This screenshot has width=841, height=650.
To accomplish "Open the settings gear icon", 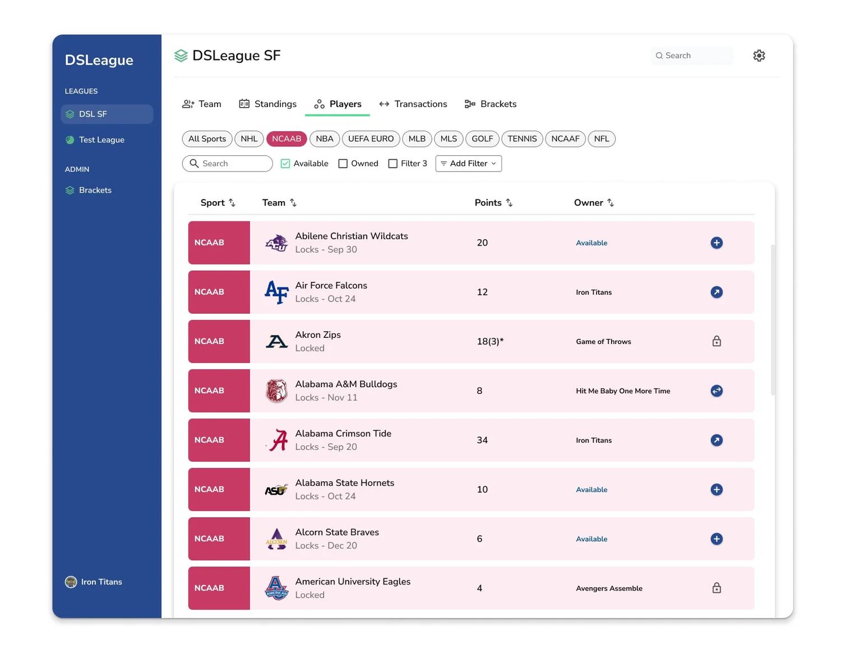I will coord(759,55).
